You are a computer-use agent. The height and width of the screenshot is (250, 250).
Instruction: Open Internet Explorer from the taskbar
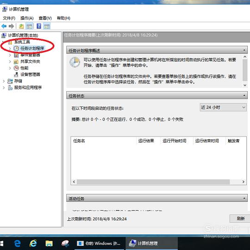[33, 244]
